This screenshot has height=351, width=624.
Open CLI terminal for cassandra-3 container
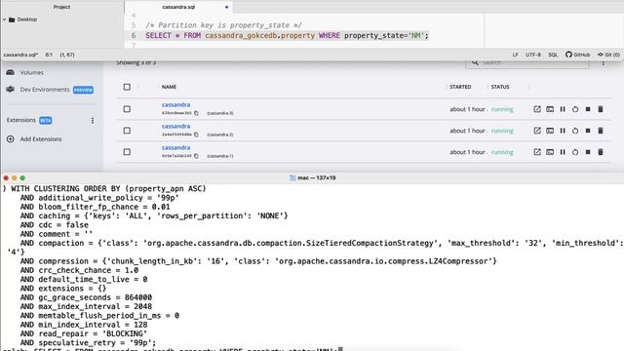[550, 109]
